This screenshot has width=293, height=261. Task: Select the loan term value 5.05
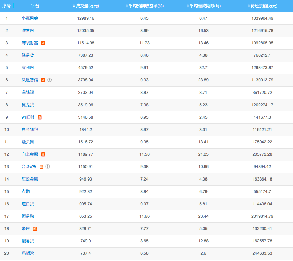pyautogui.click(x=203, y=229)
